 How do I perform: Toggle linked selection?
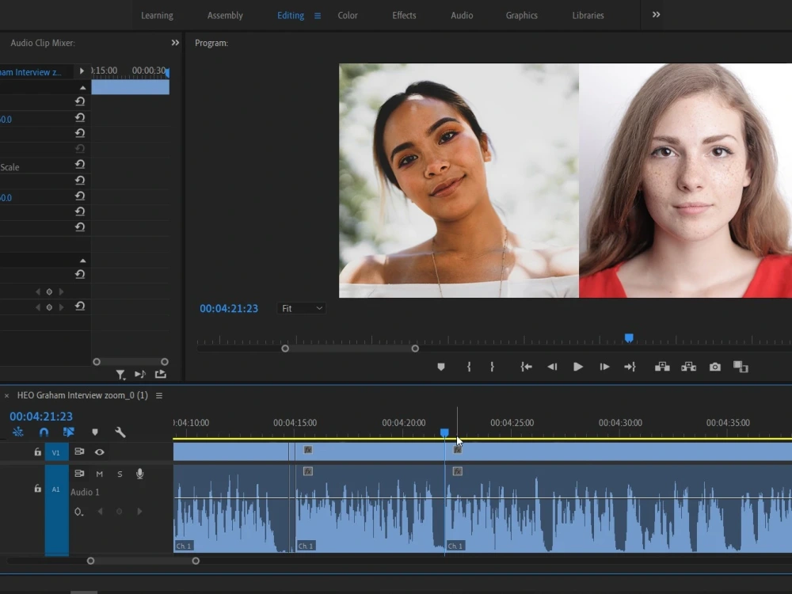point(69,432)
